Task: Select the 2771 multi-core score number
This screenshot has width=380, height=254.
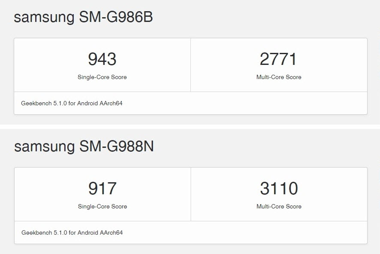Action: pos(278,59)
